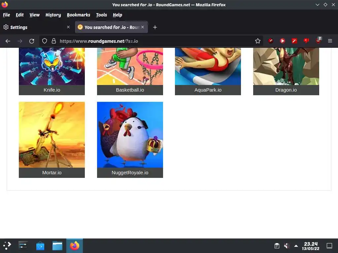This screenshot has height=253, width=338.
Task: Open the red magic wand extension
Action: 294,41
